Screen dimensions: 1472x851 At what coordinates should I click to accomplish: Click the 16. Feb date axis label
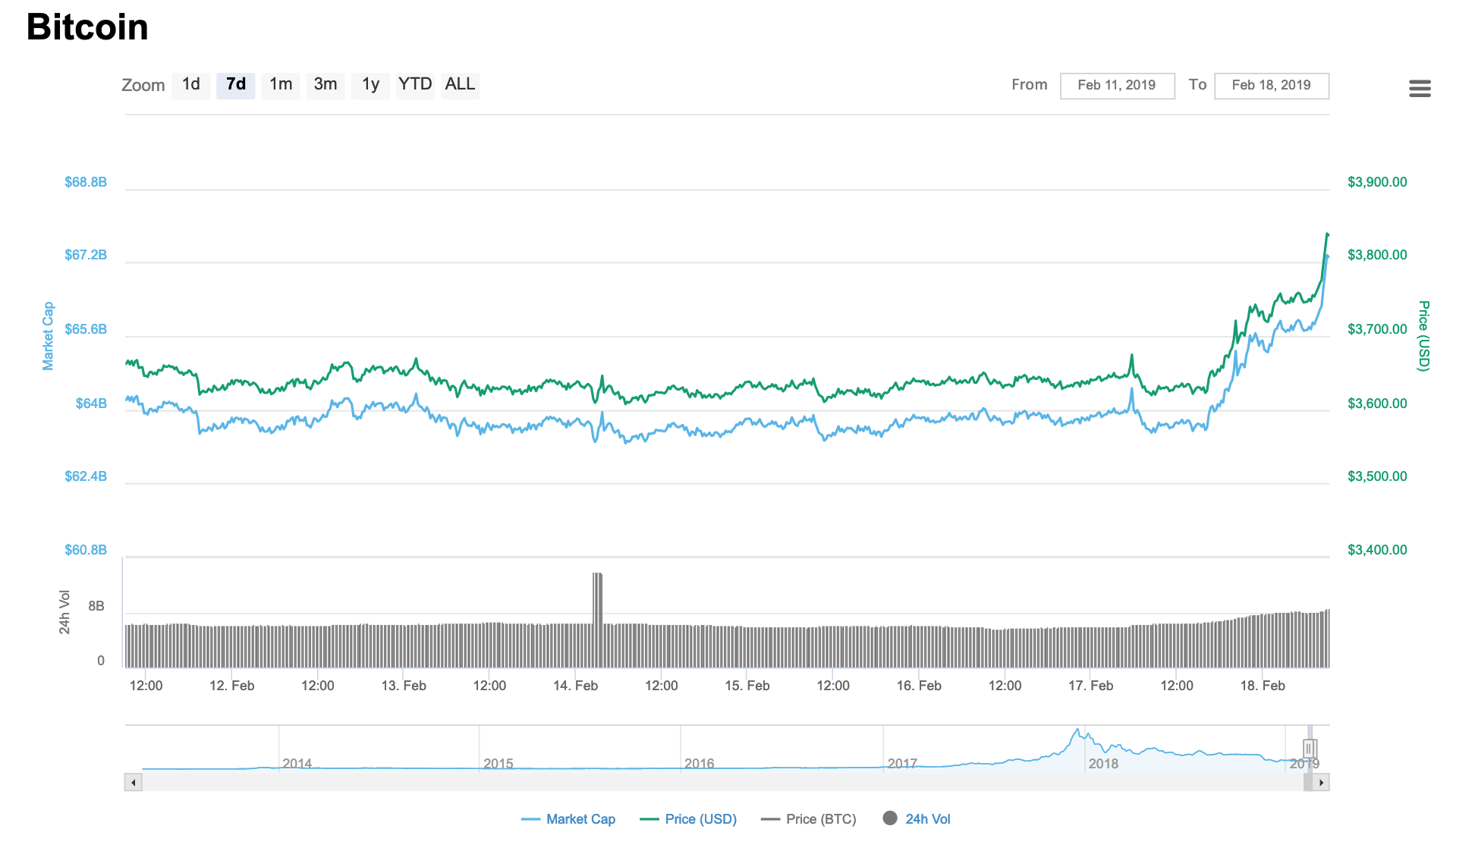coord(919,686)
